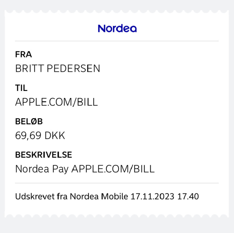Click the Nordea logo
This screenshot has height=233, width=234.
pyautogui.click(x=117, y=28)
